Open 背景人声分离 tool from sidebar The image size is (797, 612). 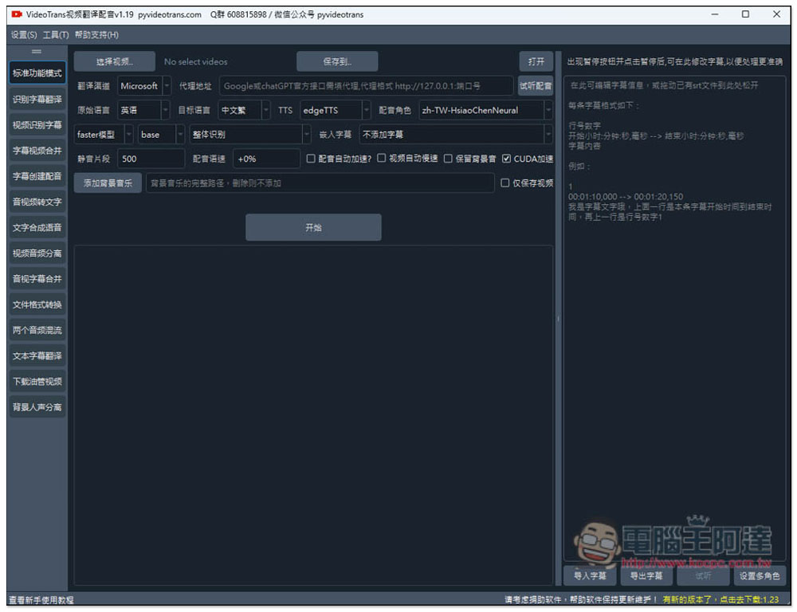37,407
